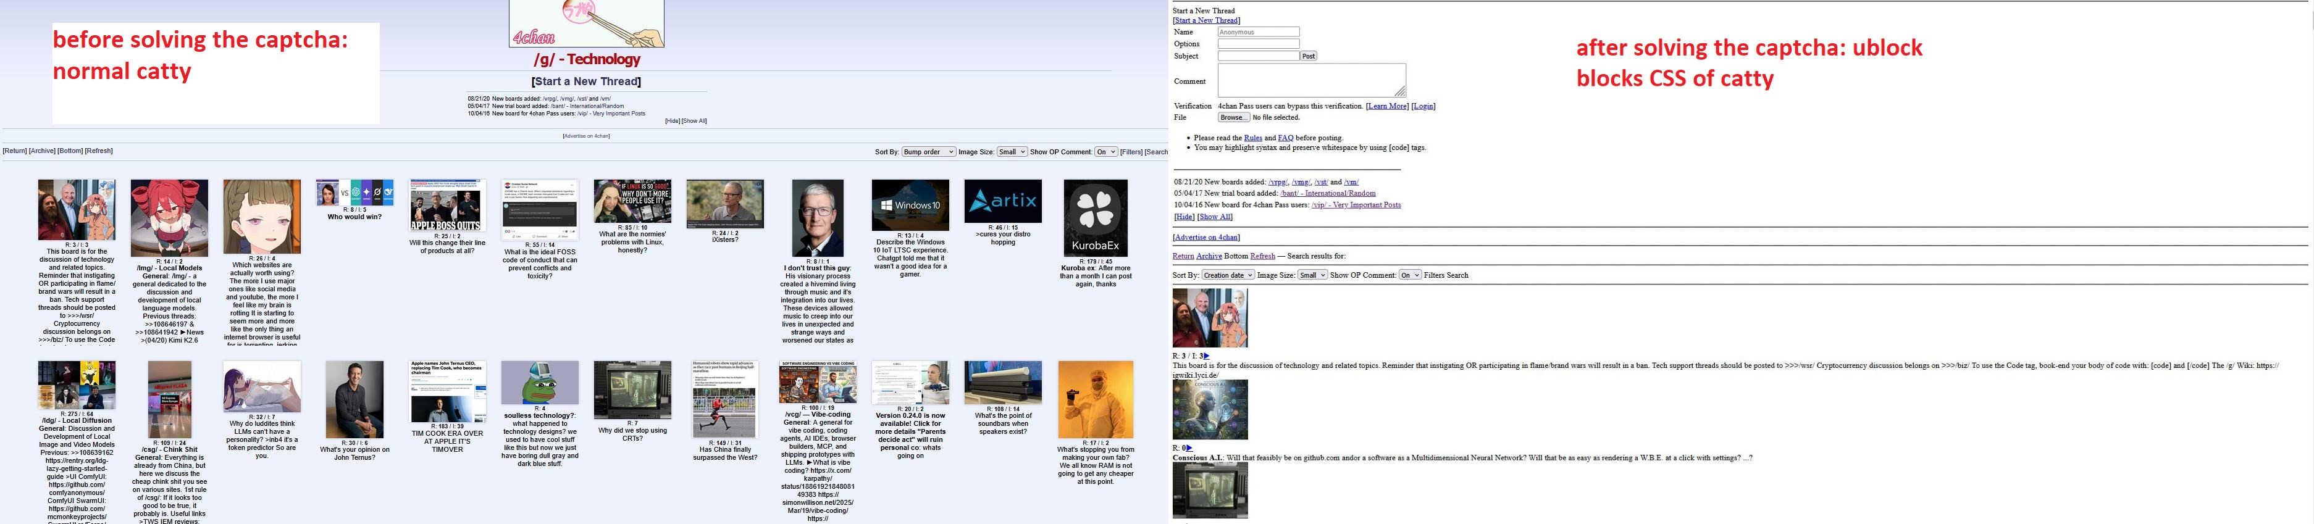The image size is (2314, 524).
Task: Click the Return link on unstyled page
Action: (x=1183, y=256)
